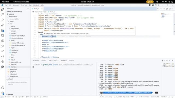Collapse the Outline section
This screenshot has height=98, width=175.
(x=10, y=79)
